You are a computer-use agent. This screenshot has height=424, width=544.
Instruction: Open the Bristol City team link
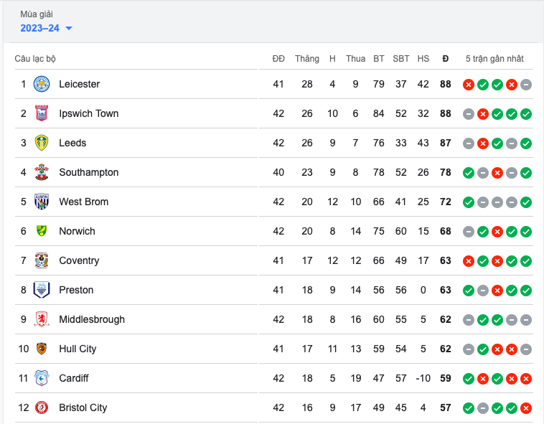click(83, 407)
